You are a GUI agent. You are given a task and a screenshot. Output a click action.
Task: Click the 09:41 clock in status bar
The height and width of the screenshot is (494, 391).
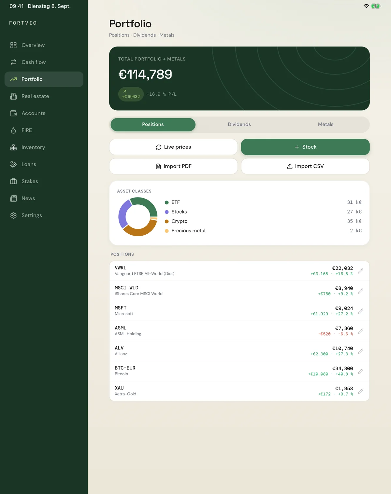pos(17,6)
